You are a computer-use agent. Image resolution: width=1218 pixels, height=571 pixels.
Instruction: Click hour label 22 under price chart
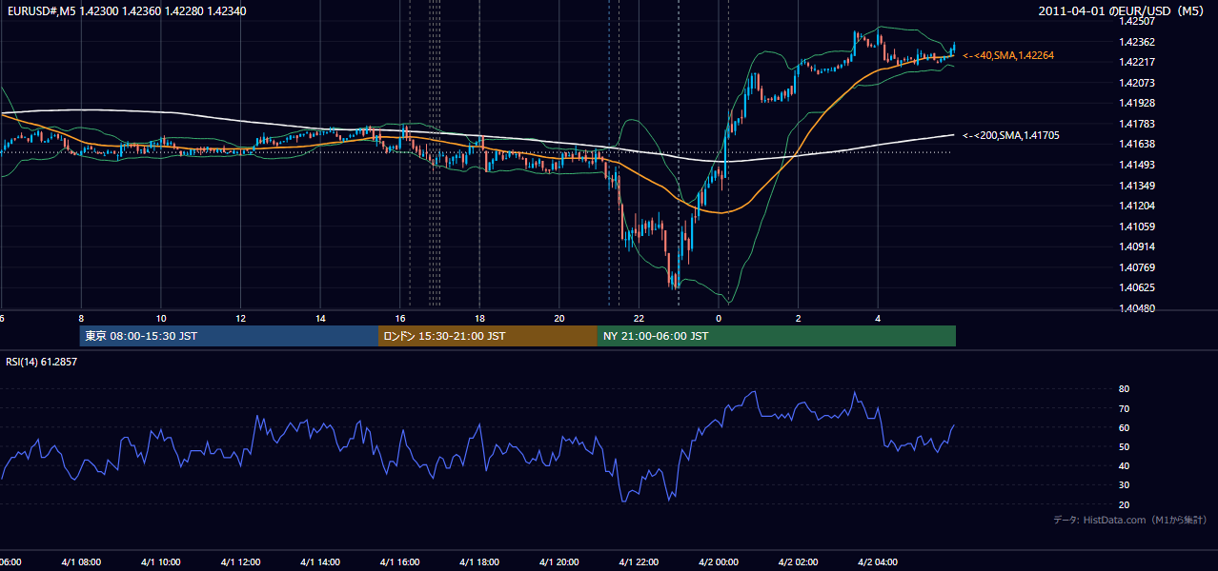[x=639, y=319]
